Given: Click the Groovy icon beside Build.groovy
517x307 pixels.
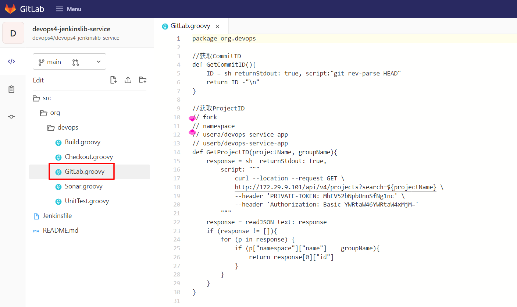Looking at the screenshot, I should pyautogui.click(x=58, y=143).
